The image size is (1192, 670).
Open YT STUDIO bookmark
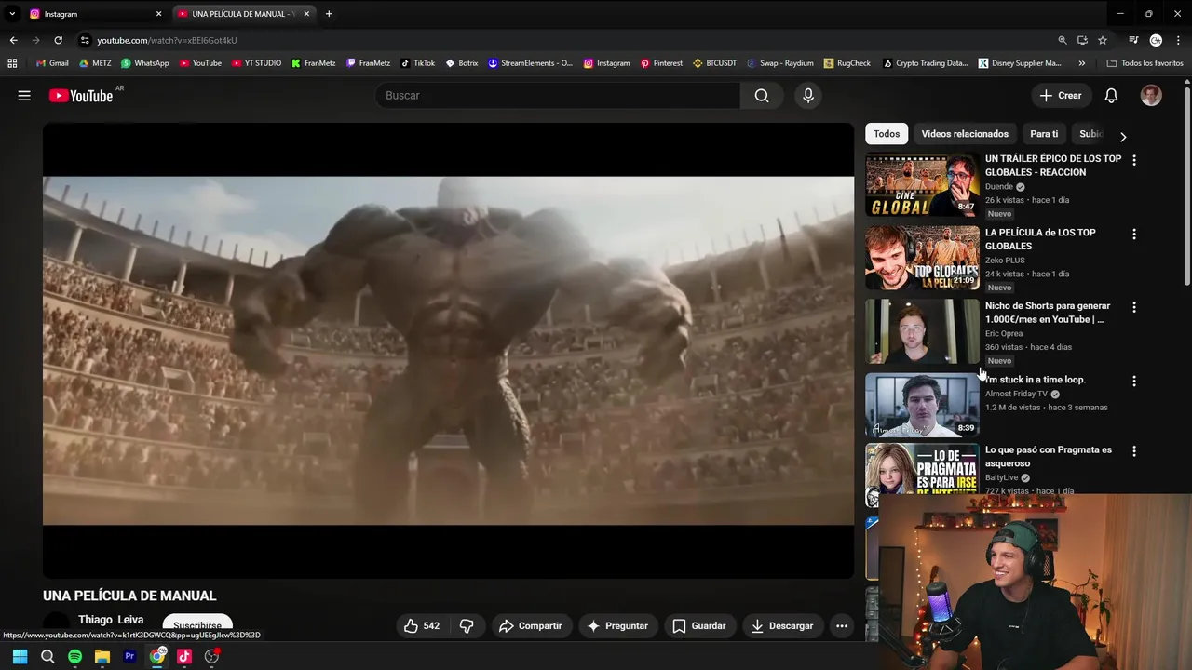point(256,63)
